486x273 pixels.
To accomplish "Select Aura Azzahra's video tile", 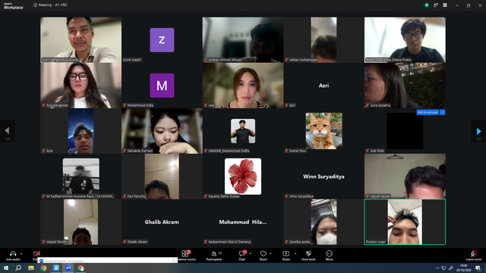I will point(405,86).
